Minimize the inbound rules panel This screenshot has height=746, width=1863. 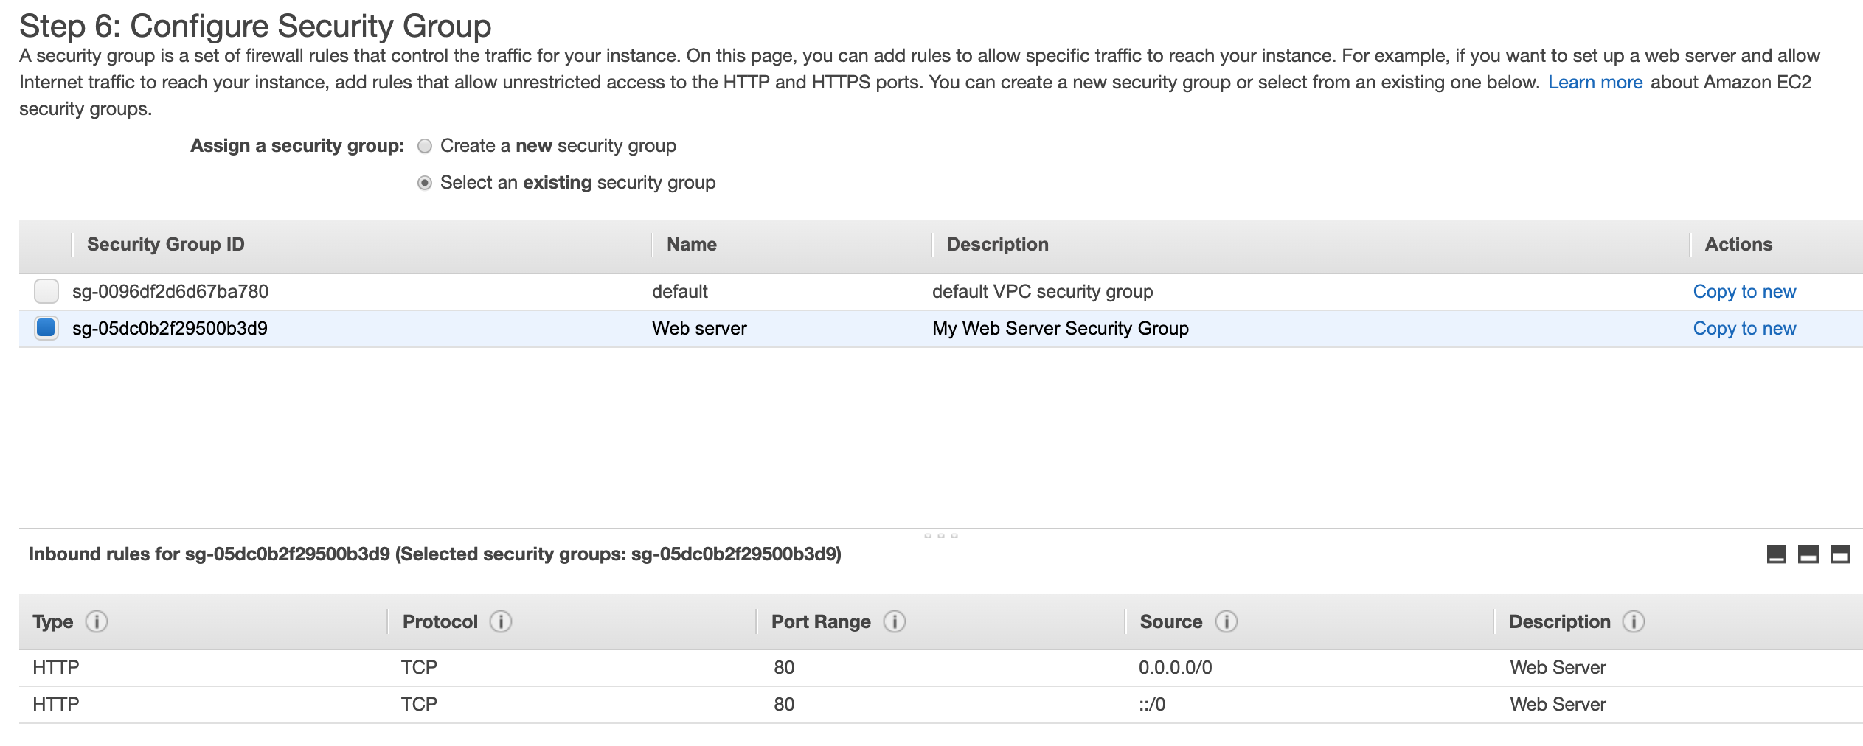click(1777, 554)
